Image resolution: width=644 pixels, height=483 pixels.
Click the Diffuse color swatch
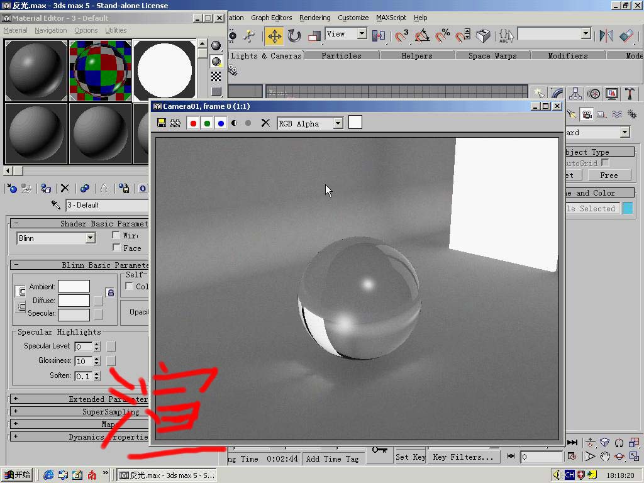pyautogui.click(x=74, y=301)
